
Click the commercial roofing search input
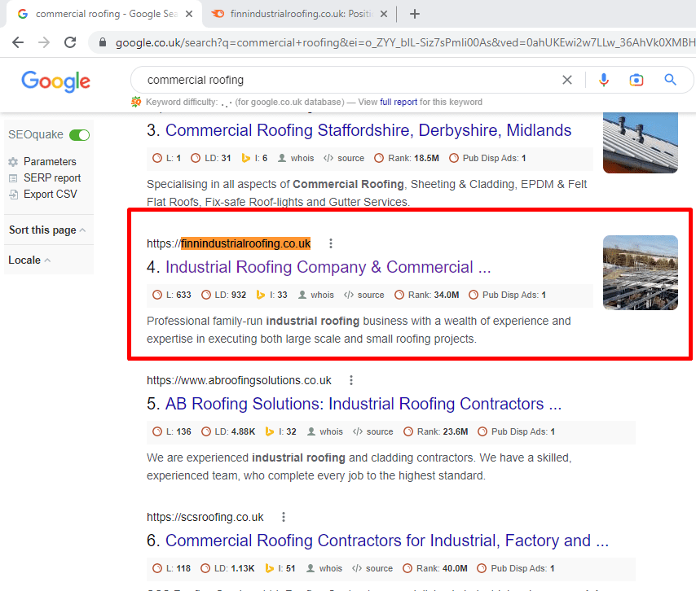pyautogui.click(x=346, y=81)
